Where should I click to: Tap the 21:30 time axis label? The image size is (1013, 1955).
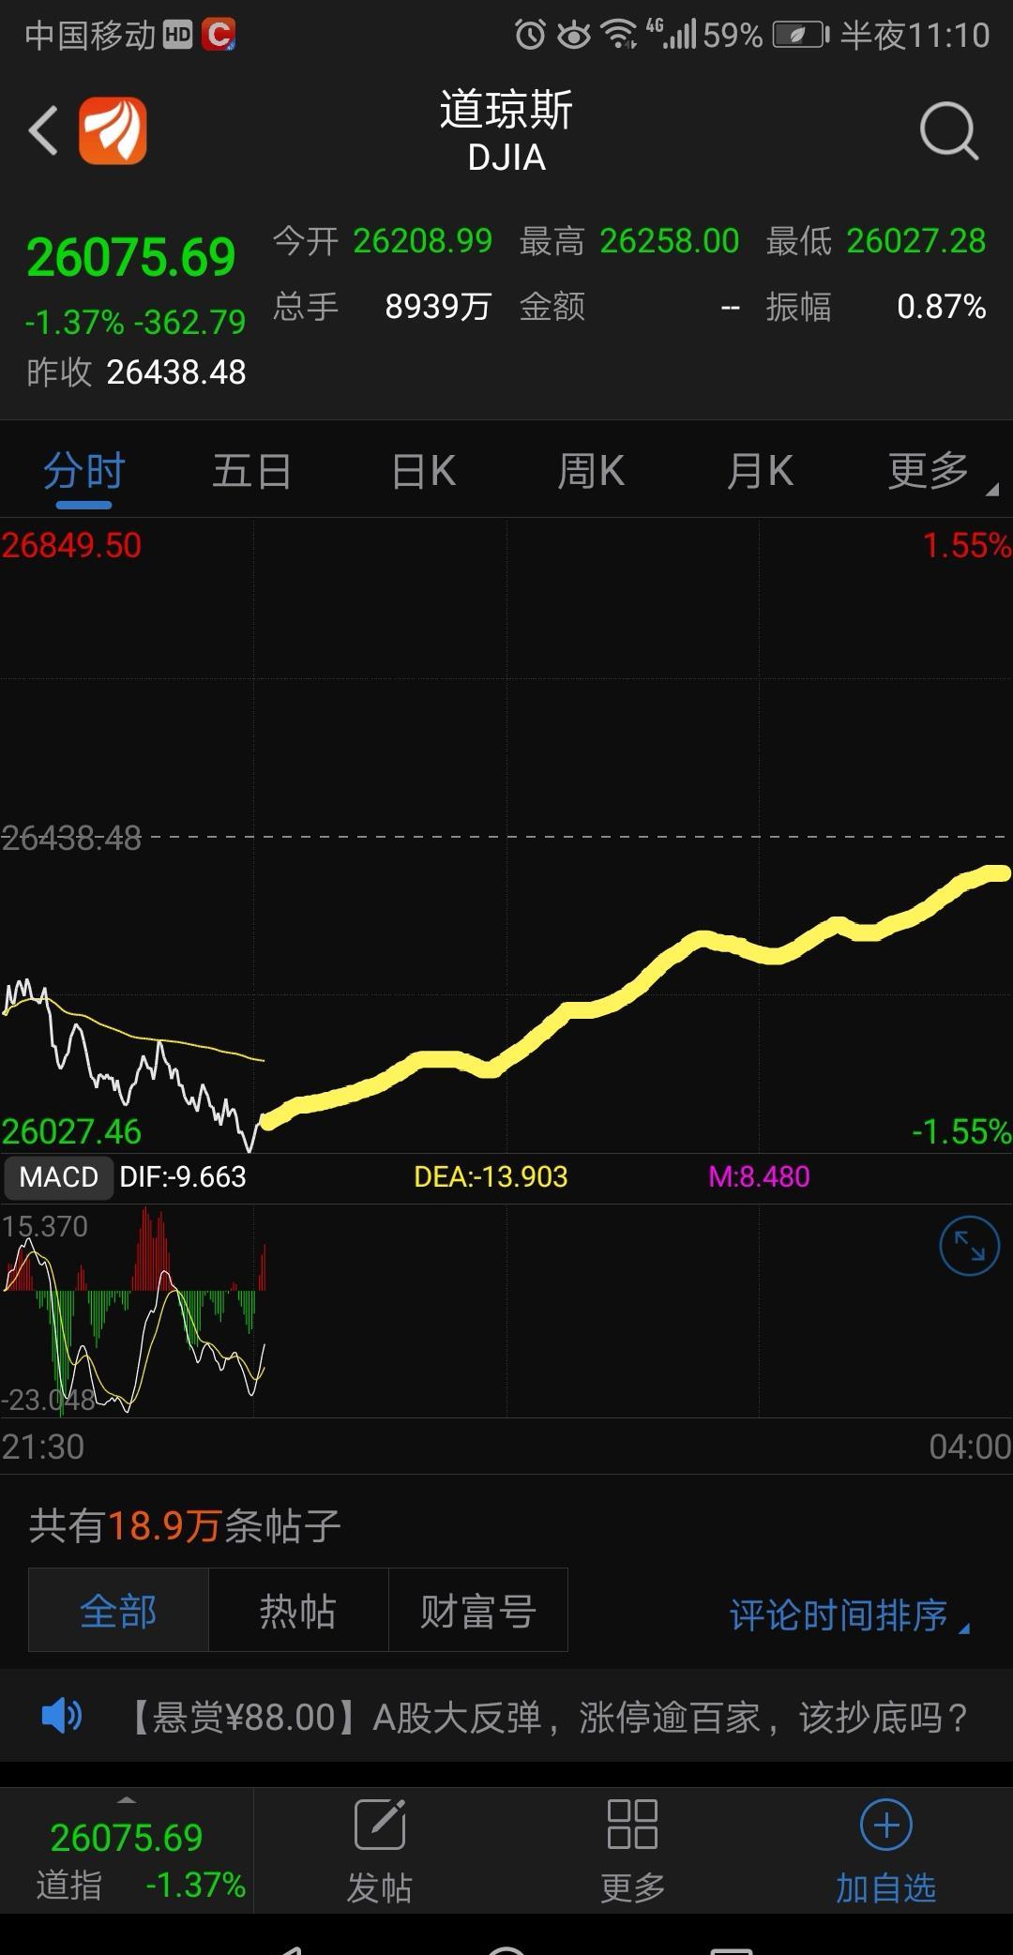(43, 1447)
